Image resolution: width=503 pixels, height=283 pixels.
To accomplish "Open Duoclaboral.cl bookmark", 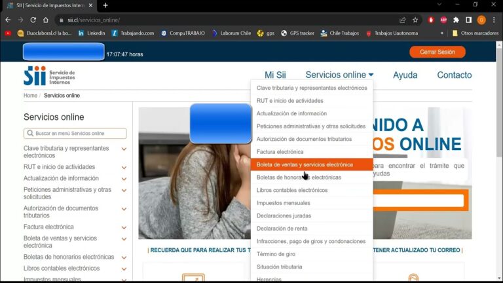I will click(45, 33).
